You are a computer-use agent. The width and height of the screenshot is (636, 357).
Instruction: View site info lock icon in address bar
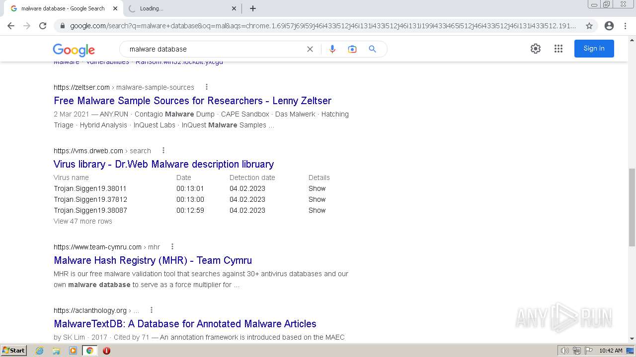[63, 26]
